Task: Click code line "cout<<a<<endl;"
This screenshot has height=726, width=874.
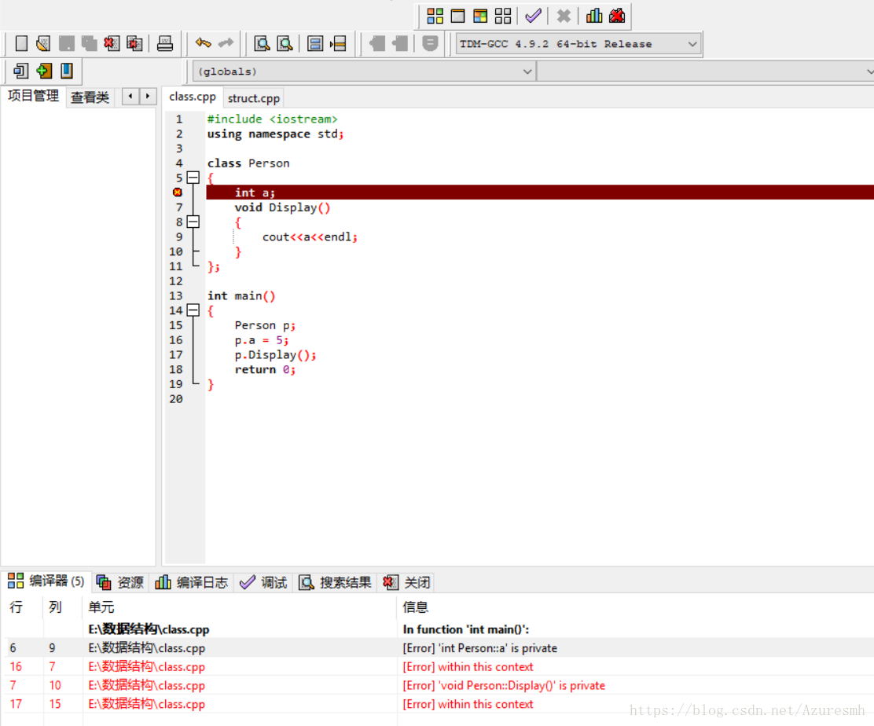Action: (310, 236)
